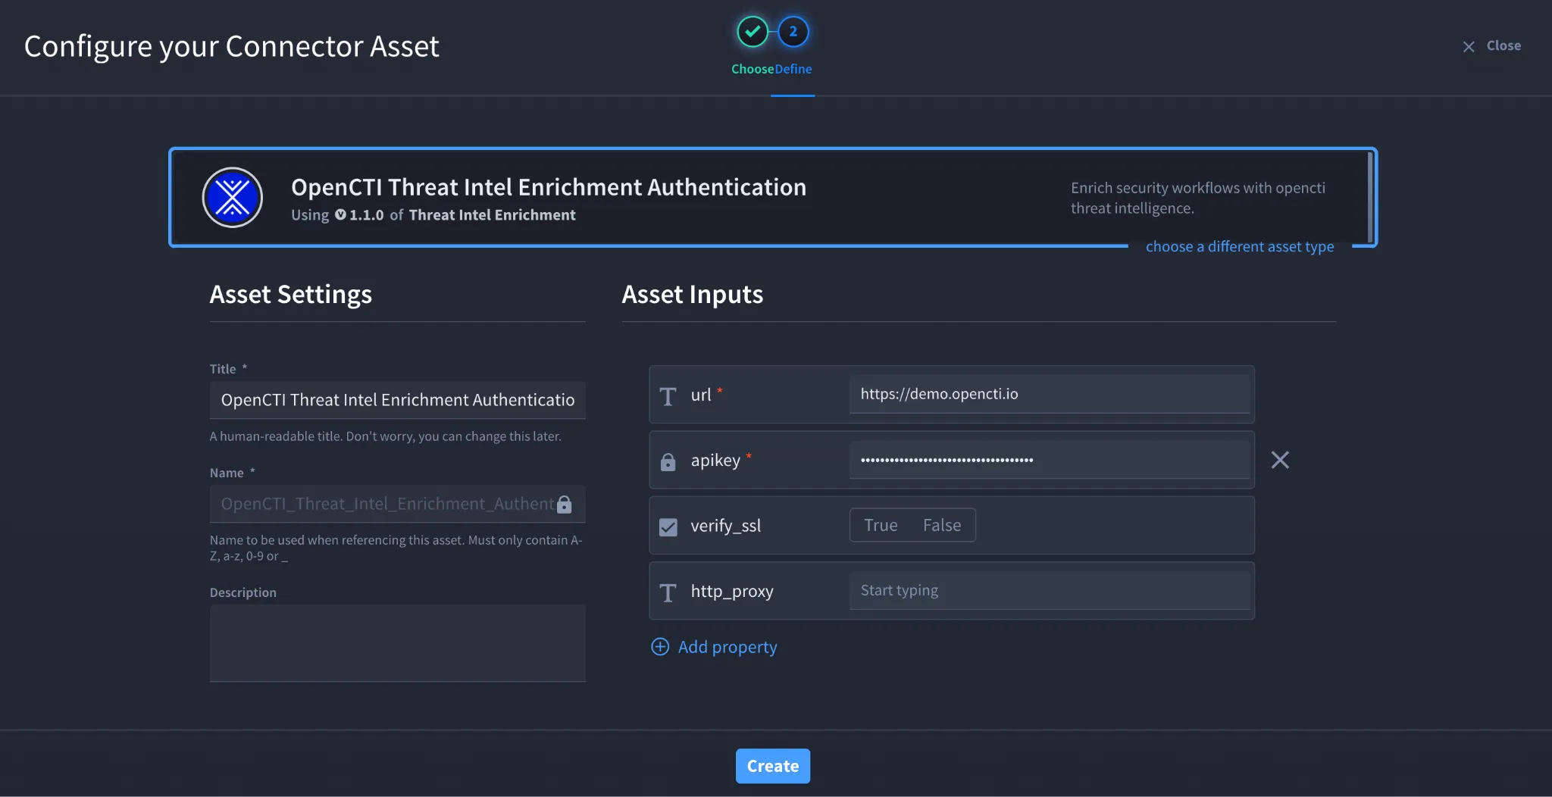Focus the Title input field
Viewport: 1552px width, 797px height.
397,400
